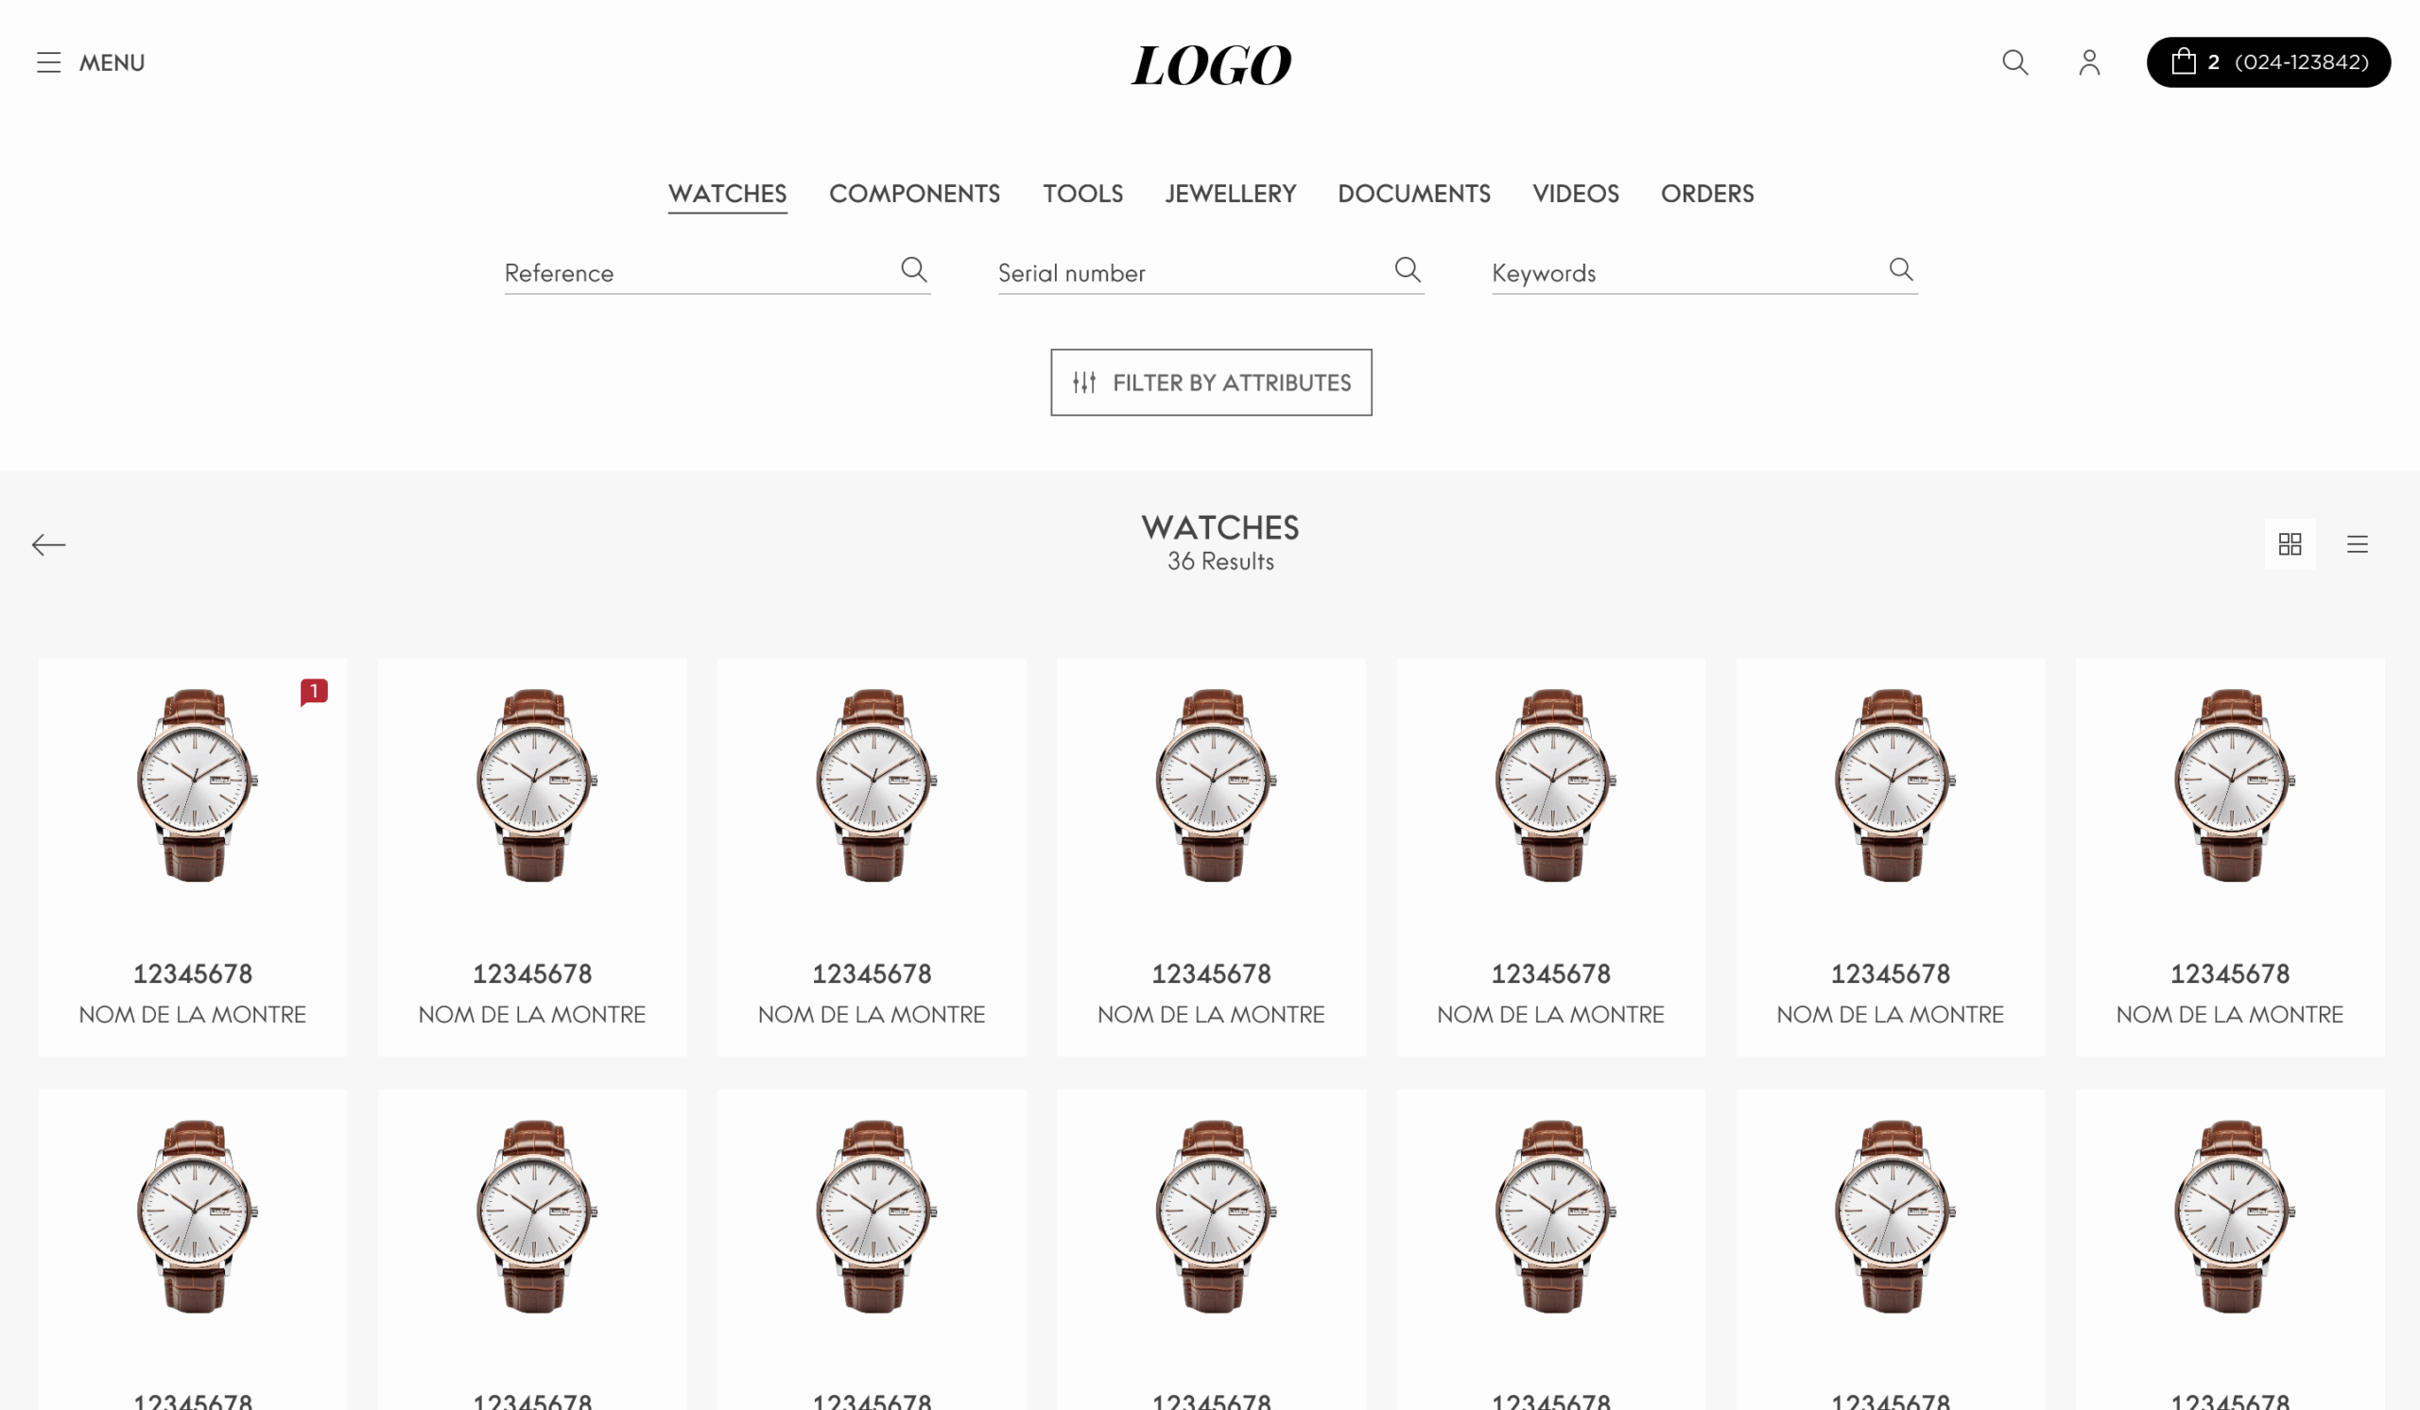This screenshot has height=1410, width=2420.
Task: Go back using the left arrow
Action: click(x=48, y=545)
